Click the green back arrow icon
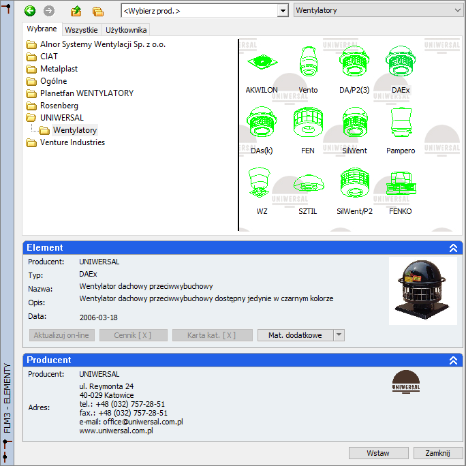The width and height of the screenshot is (466, 466). tap(29, 11)
